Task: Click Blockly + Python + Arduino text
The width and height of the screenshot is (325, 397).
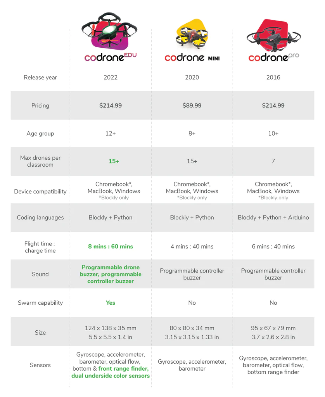Action: click(273, 217)
